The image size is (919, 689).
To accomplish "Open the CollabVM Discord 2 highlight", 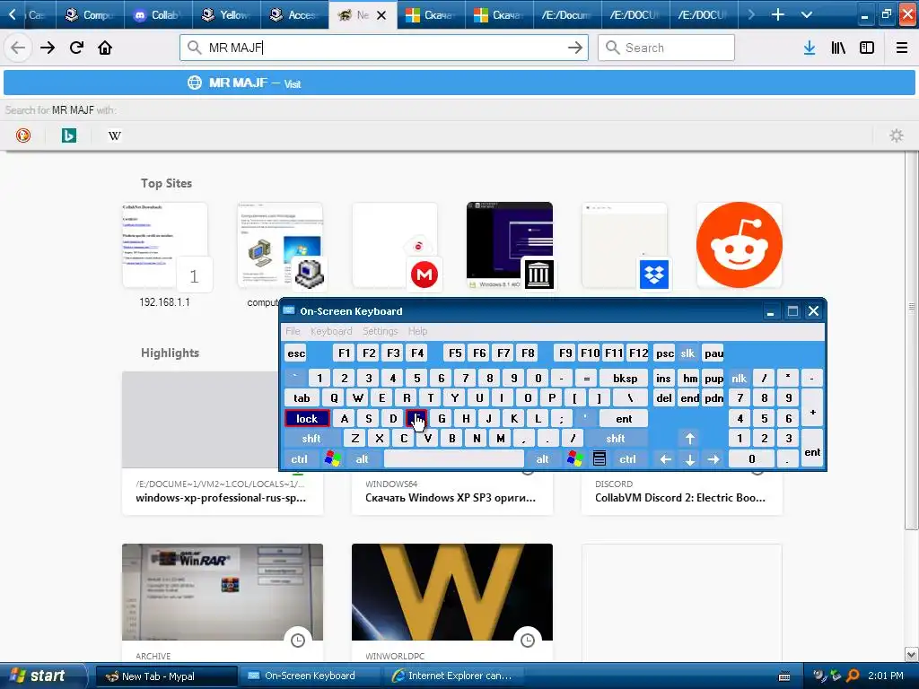I will (x=682, y=493).
